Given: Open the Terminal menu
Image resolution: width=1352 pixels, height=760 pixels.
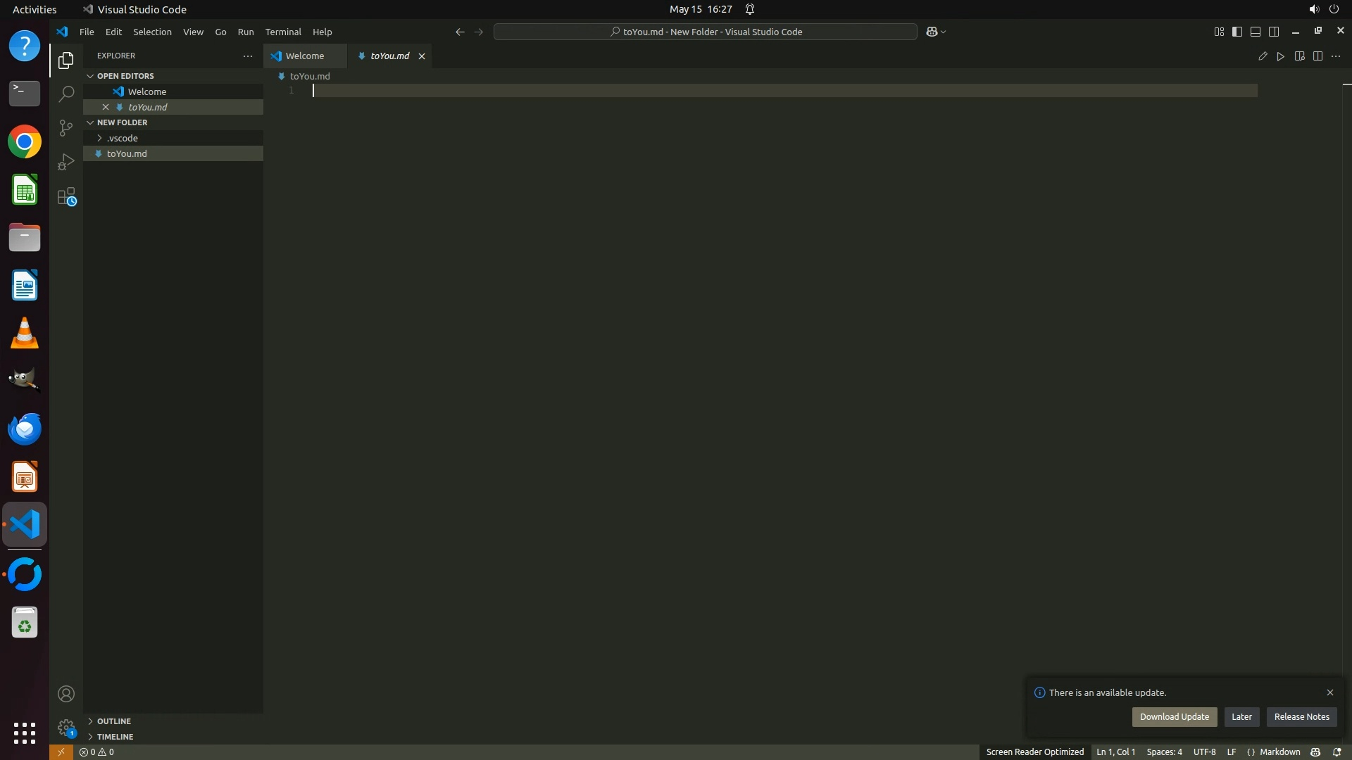Looking at the screenshot, I should coord(283,32).
